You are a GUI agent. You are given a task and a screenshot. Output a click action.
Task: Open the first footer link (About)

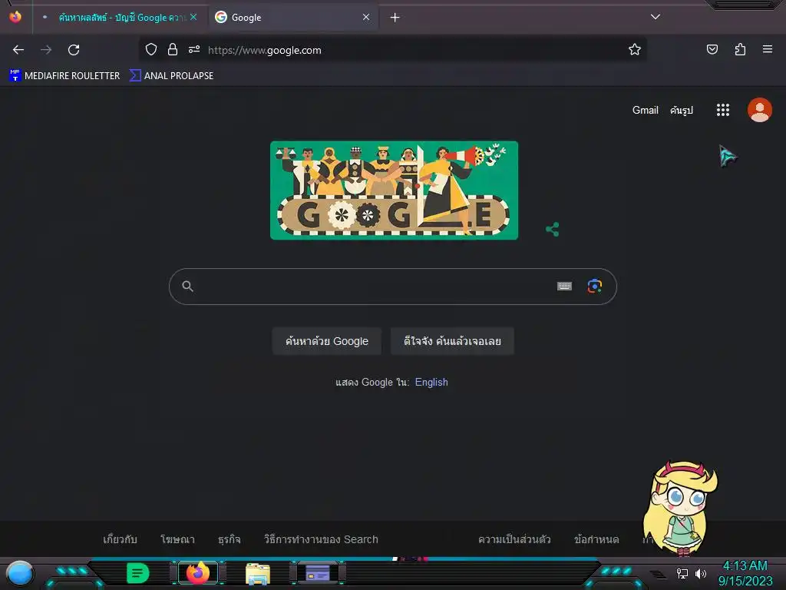click(120, 539)
